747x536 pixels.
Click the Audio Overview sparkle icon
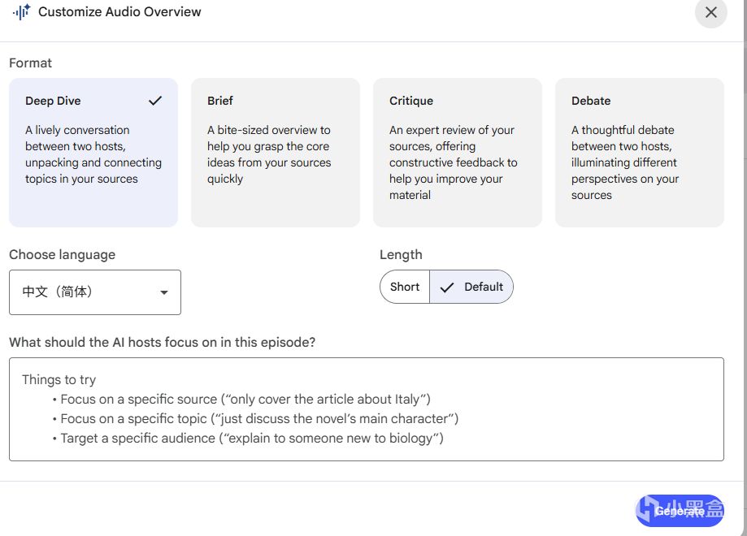pos(21,12)
